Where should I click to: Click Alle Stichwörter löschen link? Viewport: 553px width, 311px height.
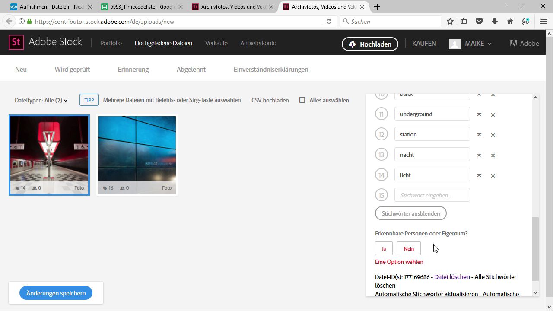445,281
